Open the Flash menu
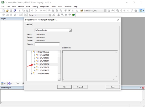Image resolution: width=145 pixels, height=107 pixels. [x=28, y=7]
